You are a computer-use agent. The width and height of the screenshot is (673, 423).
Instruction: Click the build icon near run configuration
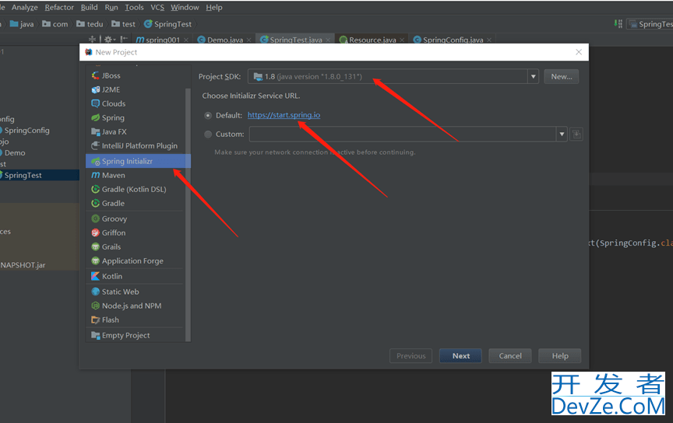point(618,24)
